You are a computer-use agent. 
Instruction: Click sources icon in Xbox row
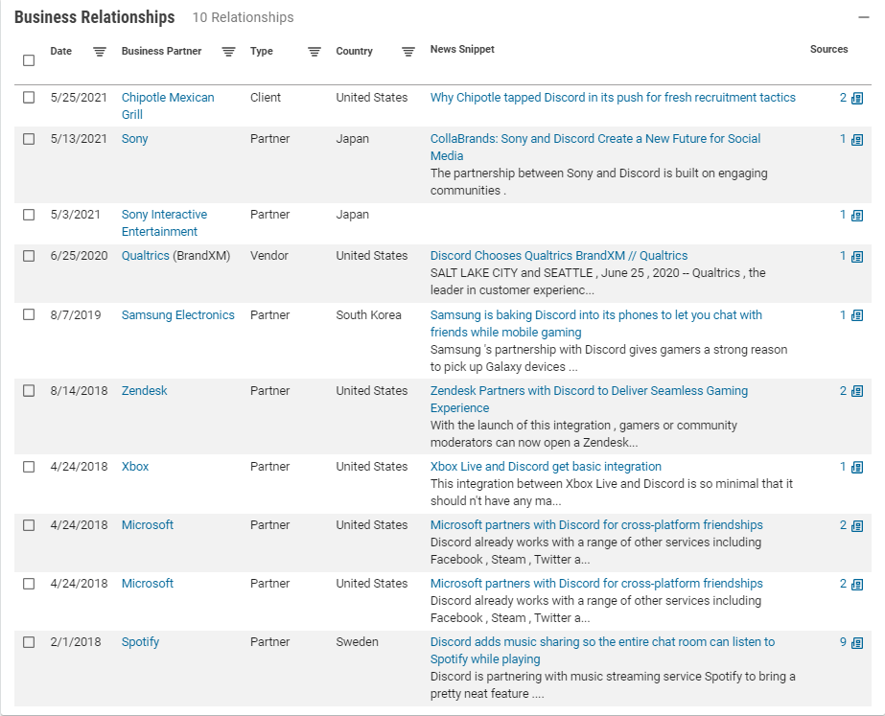[x=857, y=467]
